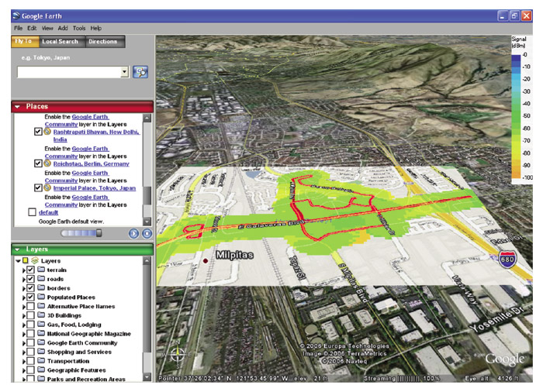Click the search magnifier button
This screenshot has width=543, height=392.
pyautogui.click(x=140, y=72)
